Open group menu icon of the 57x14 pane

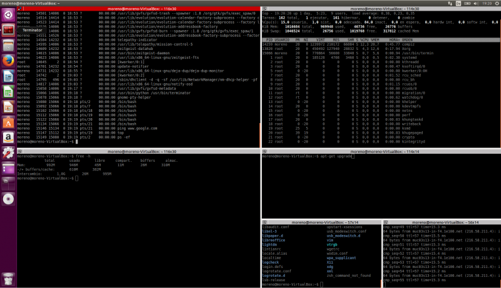264,222
